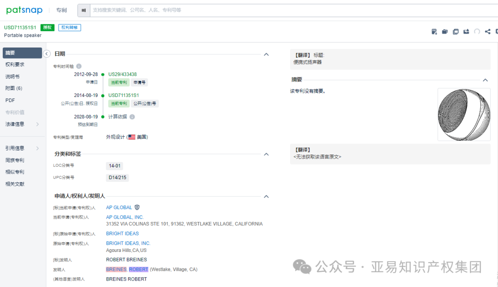Click the PDF download icon in toolbar
This screenshot has width=498, height=287.
tap(434, 31)
